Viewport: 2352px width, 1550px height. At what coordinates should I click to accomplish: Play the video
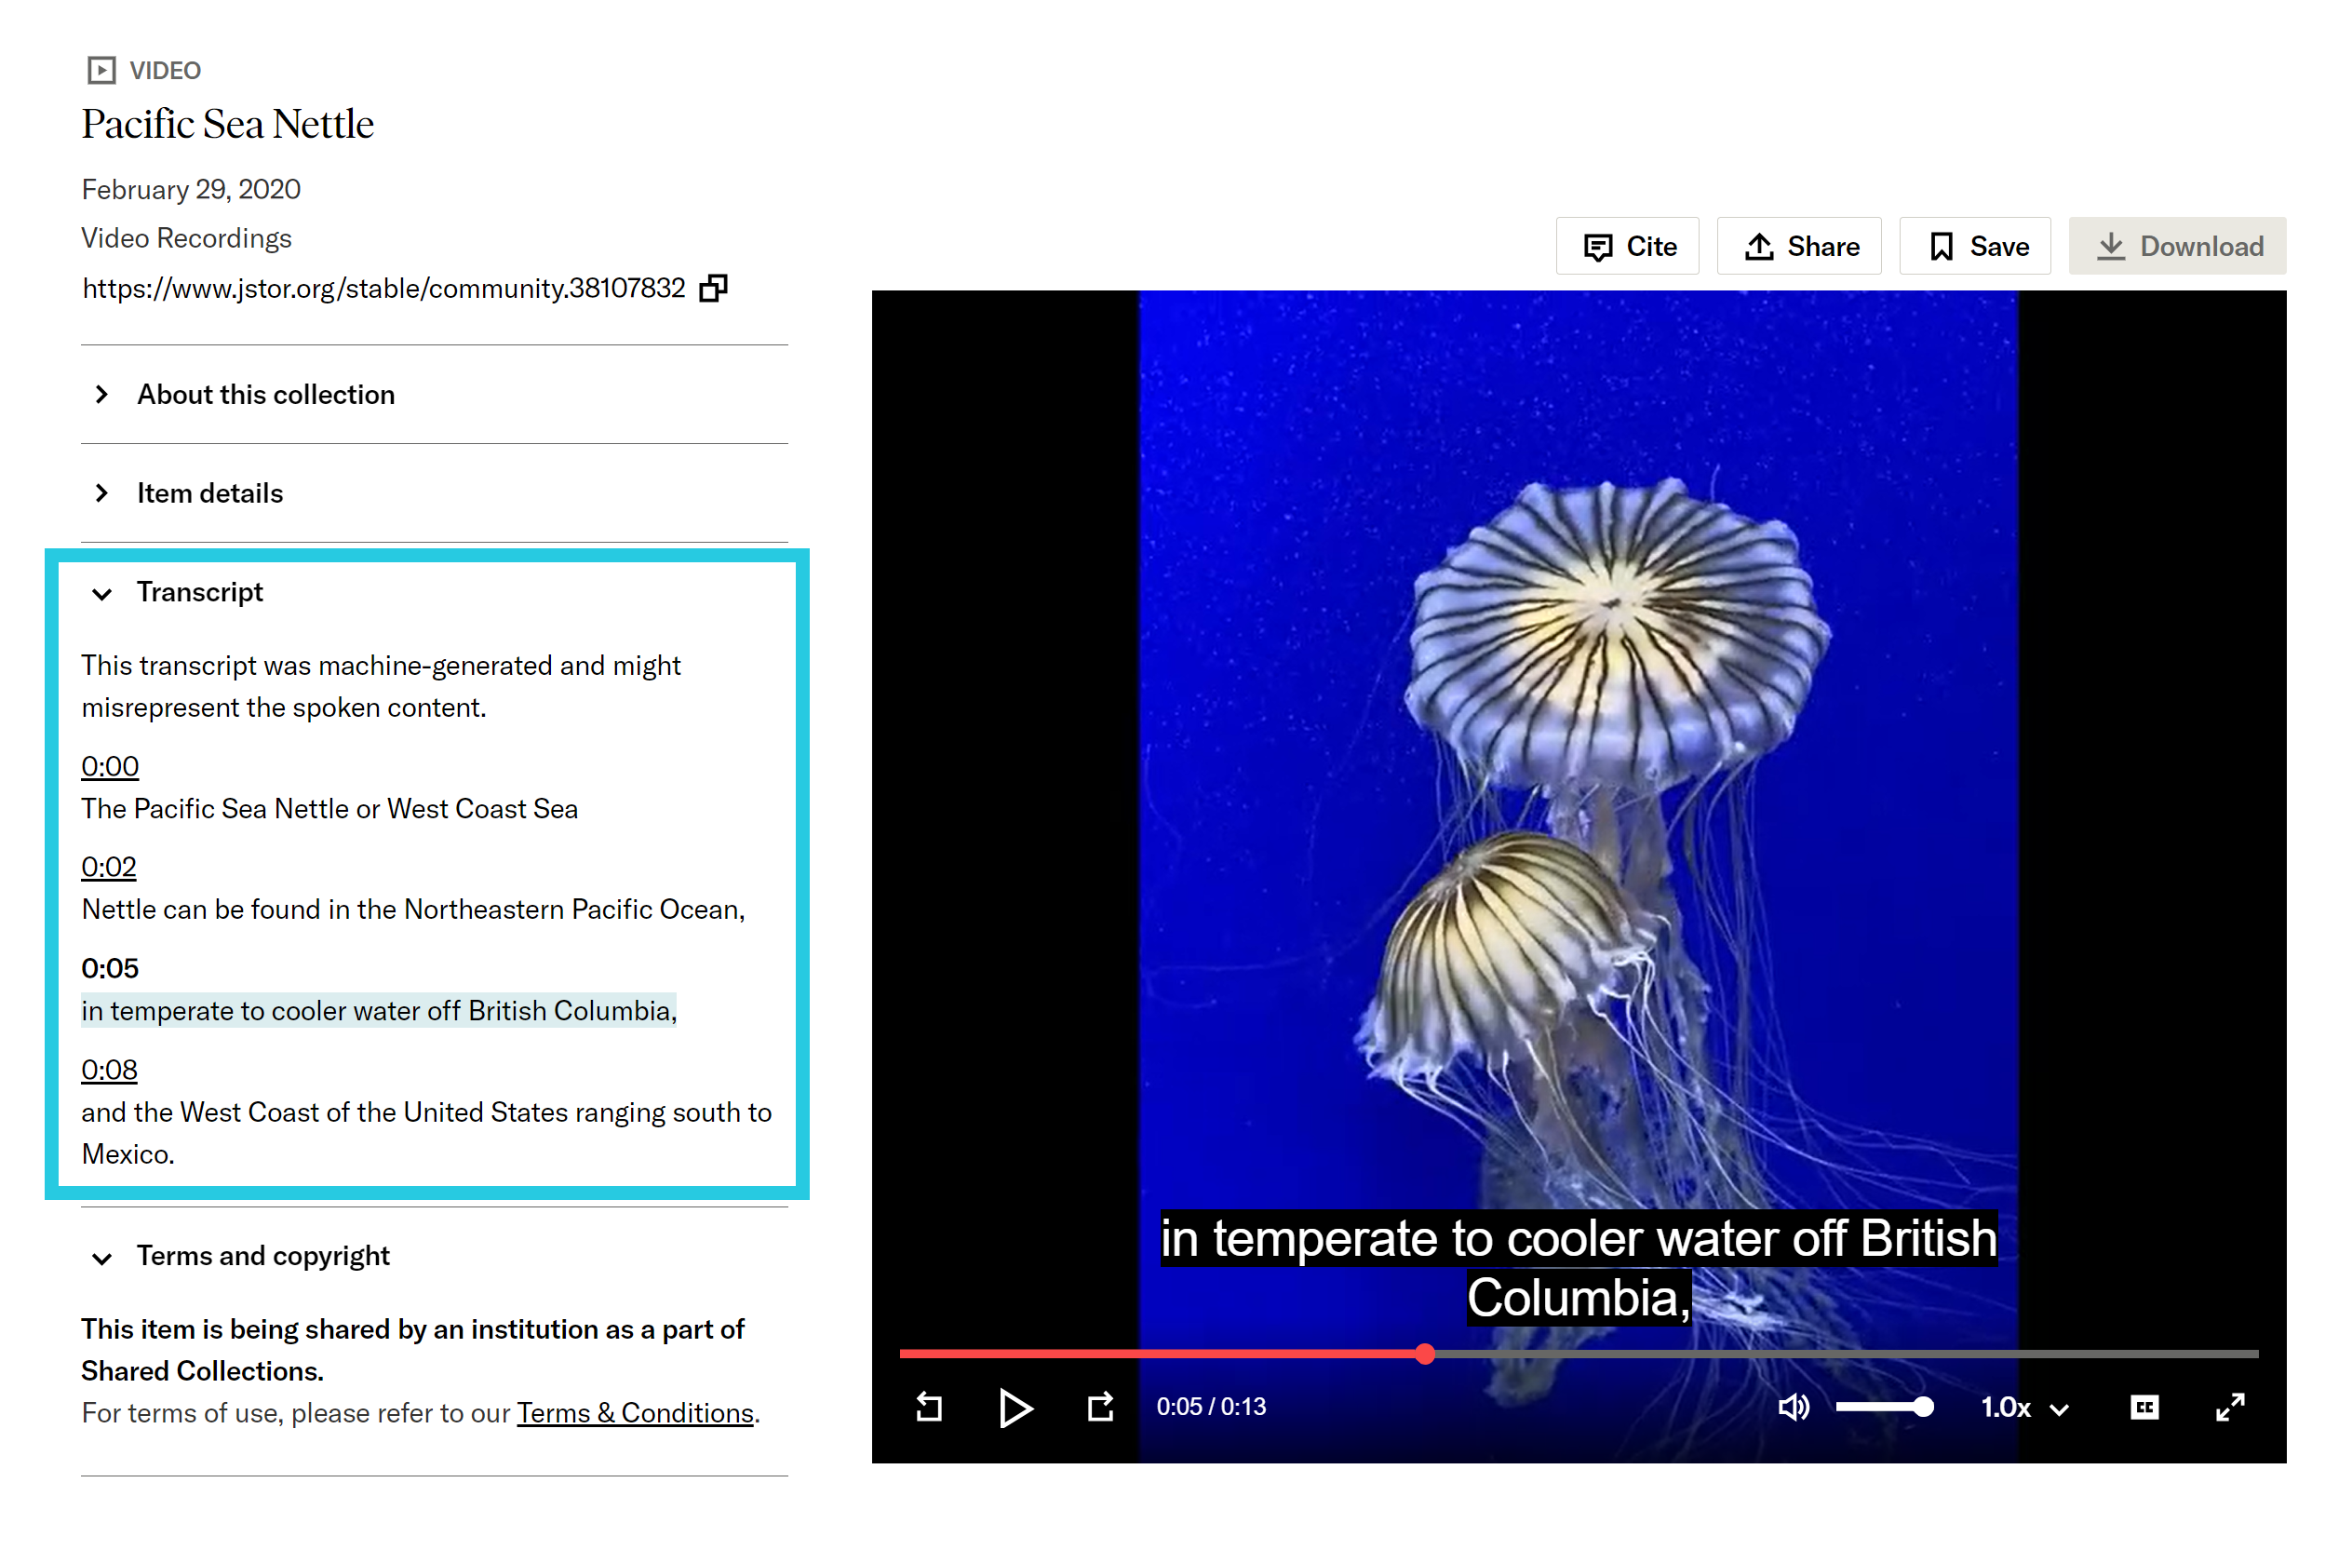pyautogui.click(x=1015, y=1407)
